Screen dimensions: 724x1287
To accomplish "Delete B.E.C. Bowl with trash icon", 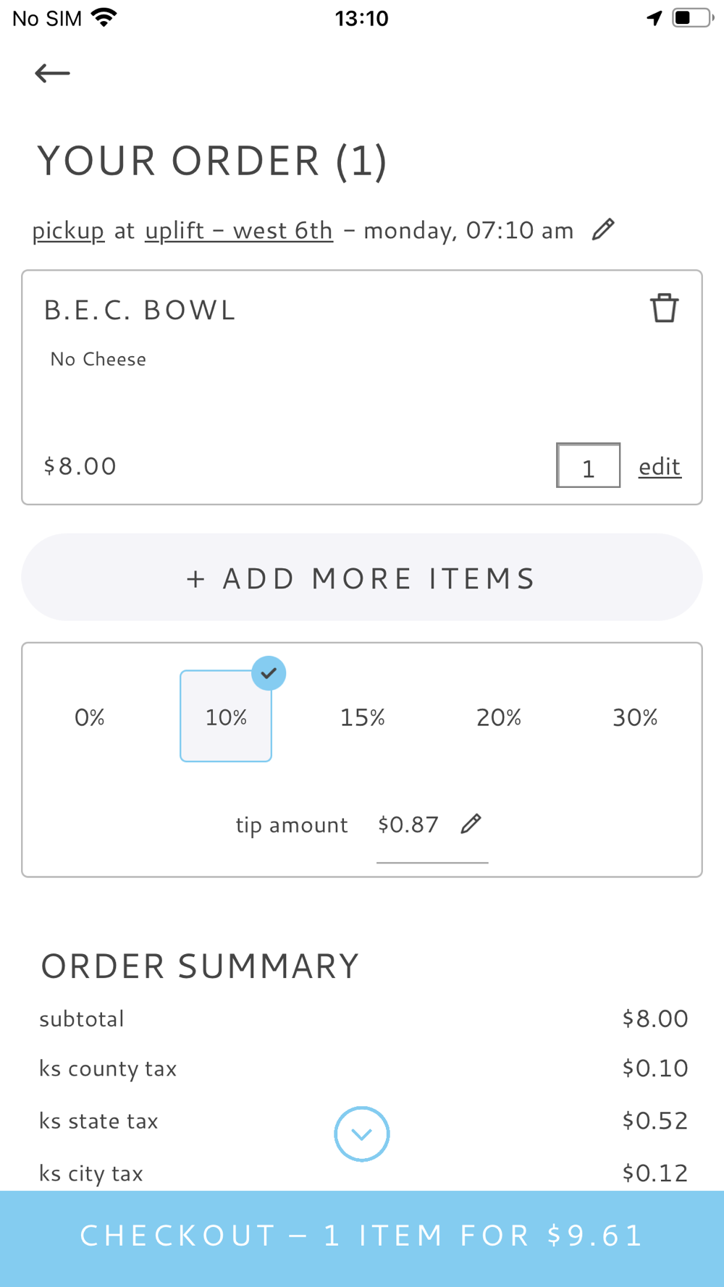I will (x=664, y=308).
